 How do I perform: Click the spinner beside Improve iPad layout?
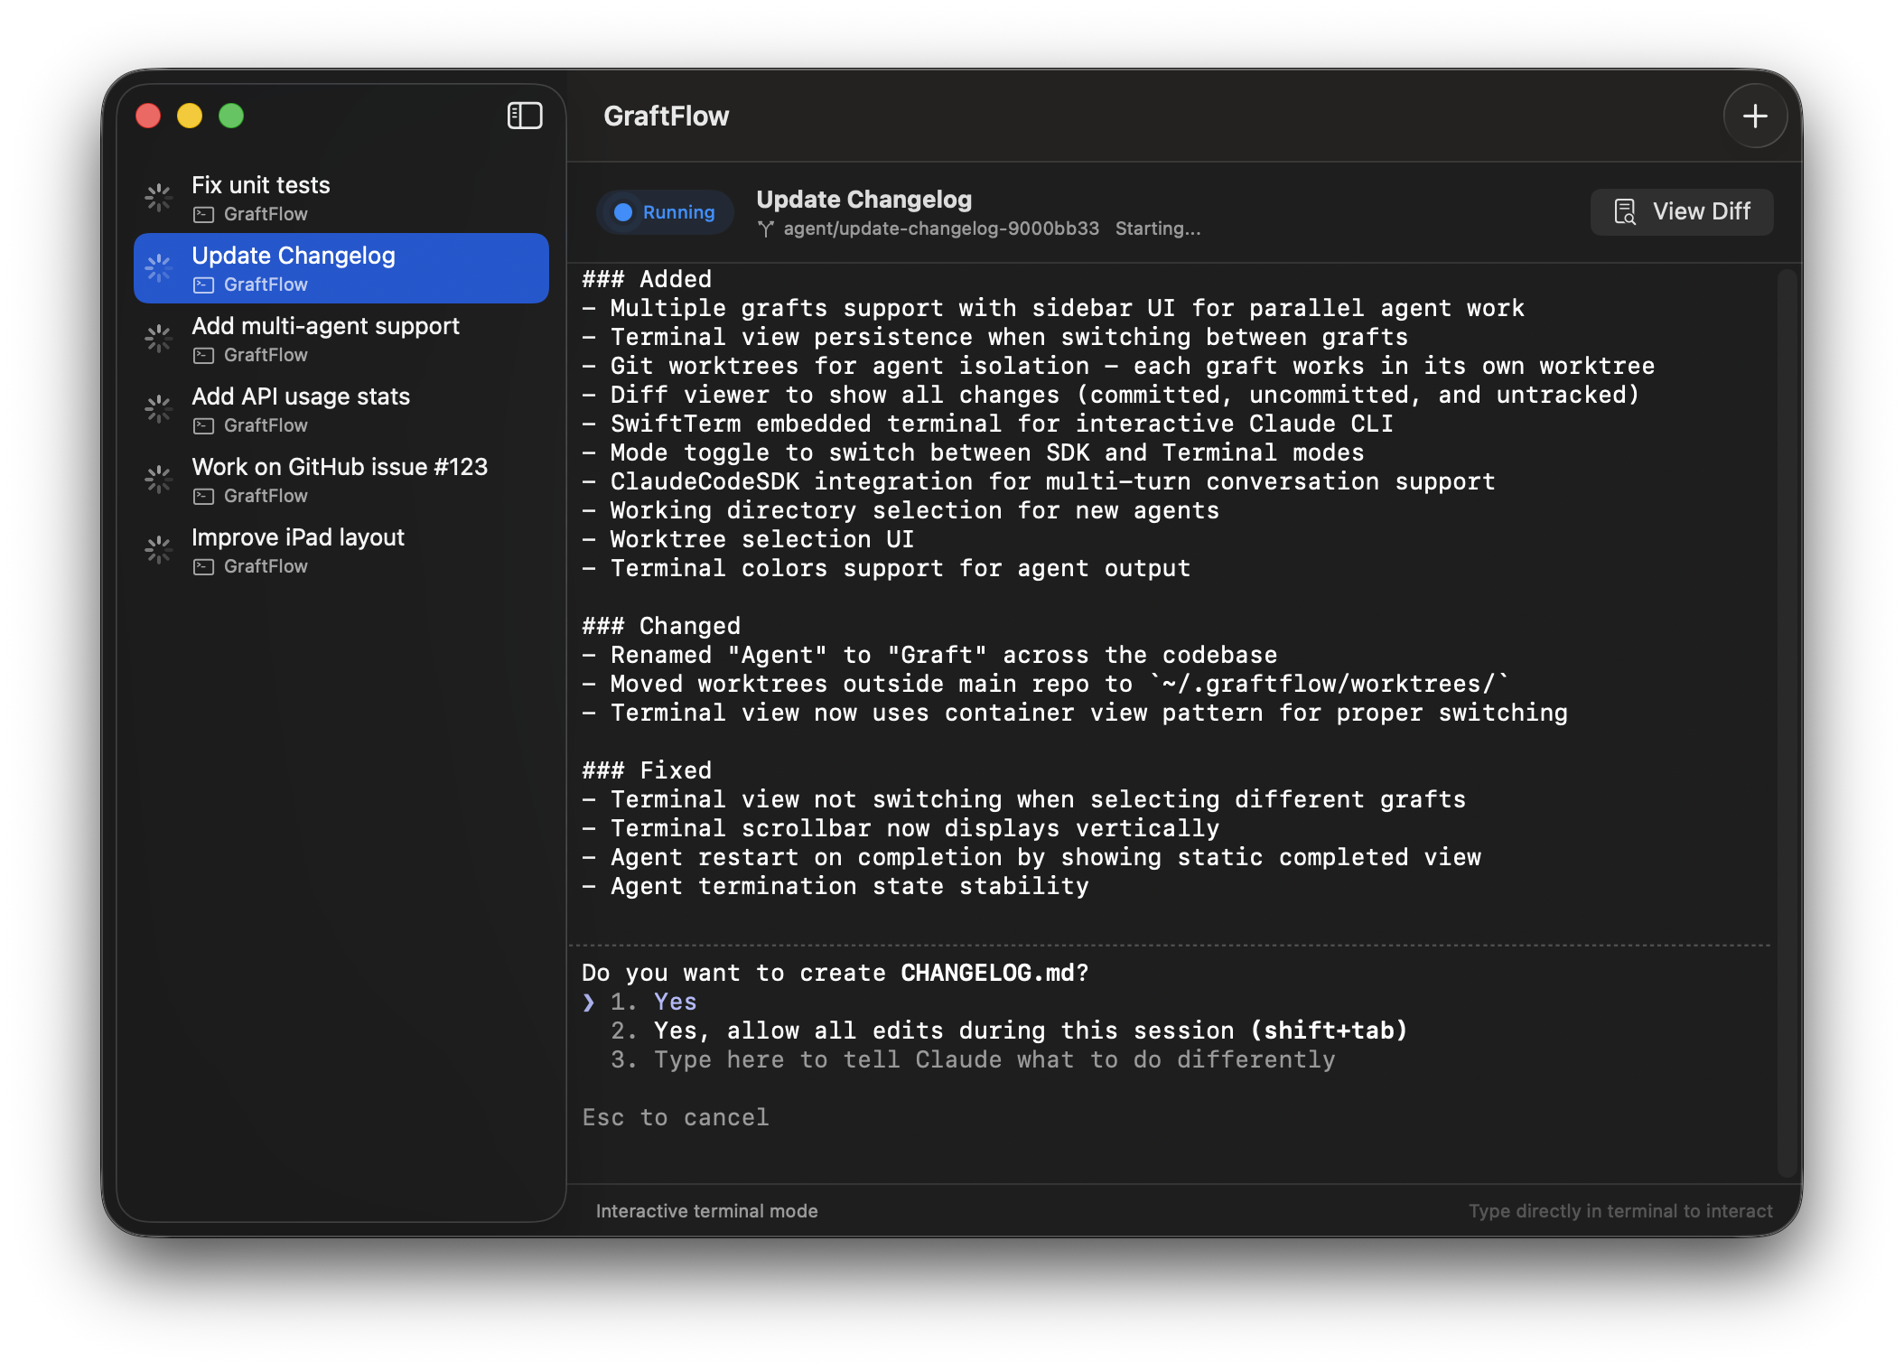point(158,549)
